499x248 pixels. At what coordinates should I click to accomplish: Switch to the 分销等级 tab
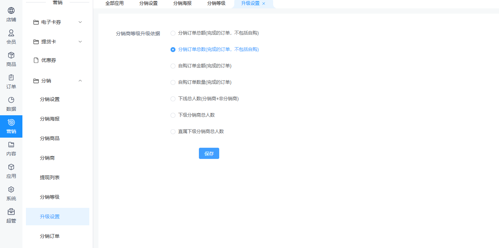216,3
